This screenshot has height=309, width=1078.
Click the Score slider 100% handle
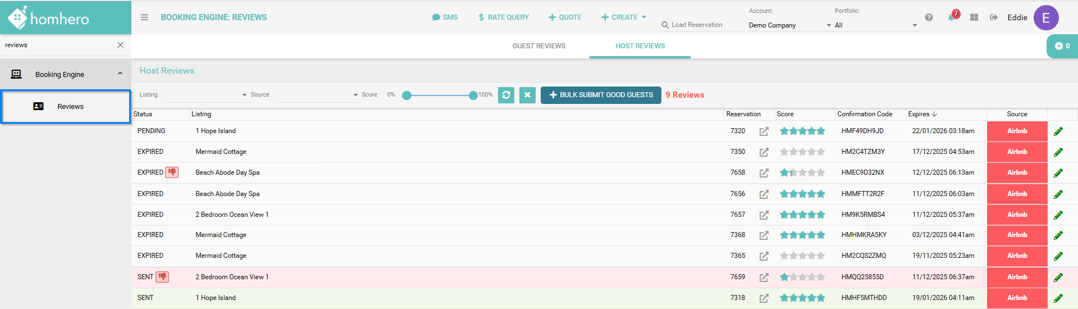click(x=473, y=96)
